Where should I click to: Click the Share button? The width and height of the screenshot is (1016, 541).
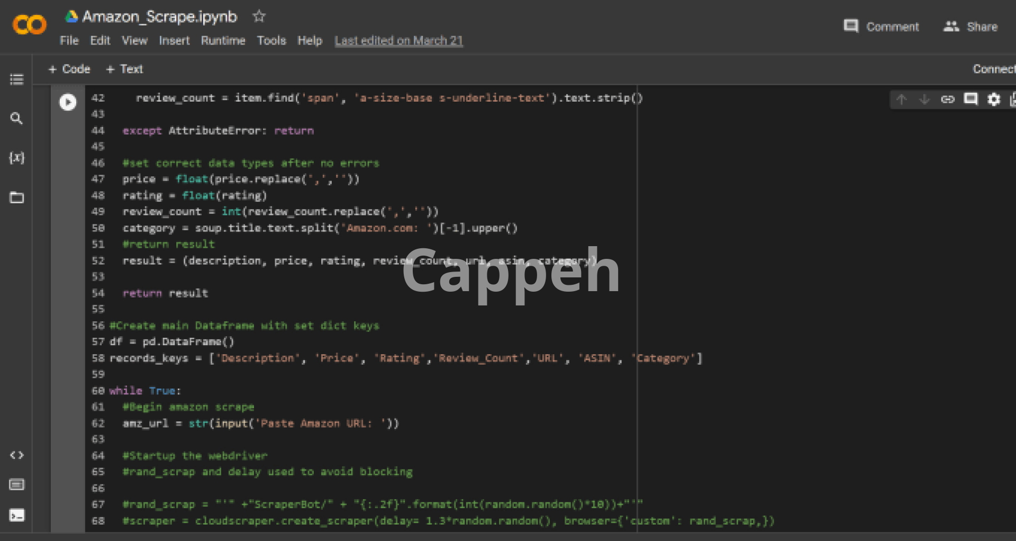970,26
